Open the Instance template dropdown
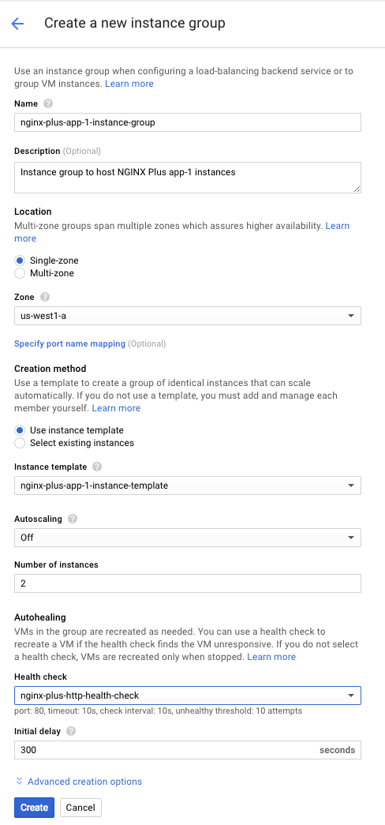Image resolution: width=385 pixels, height=825 pixels. (x=187, y=486)
